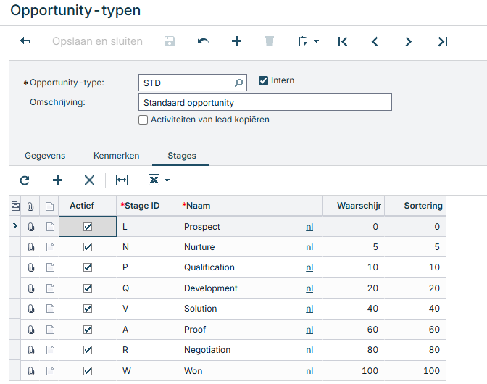Jump to last record icon
The height and width of the screenshot is (384, 487).
pyautogui.click(x=443, y=42)
